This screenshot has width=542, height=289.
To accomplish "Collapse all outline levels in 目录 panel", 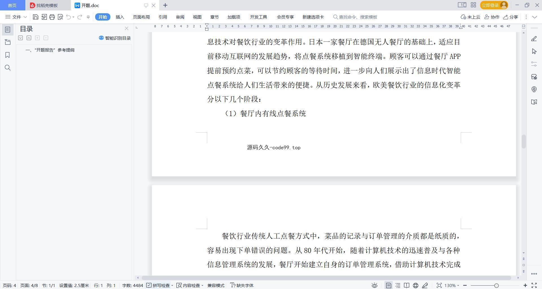I will (x=29, y=38).
